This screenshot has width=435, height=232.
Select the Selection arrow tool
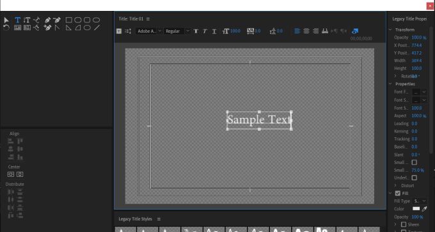6,20
